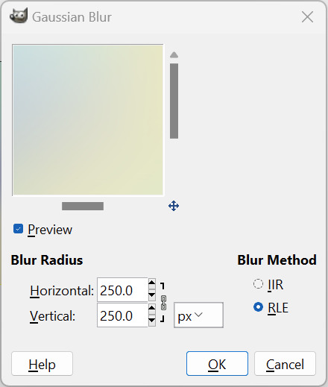Click the vertical preview scrollbar thumb
The height and width of the screenshot is (387, 328).
tap(174, 101)
